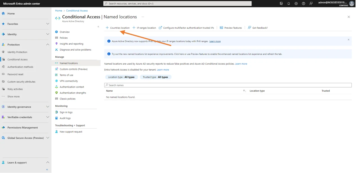356x173 pixels.
Task: Open the Trusted type filter
Action: [x=155, y=77]
